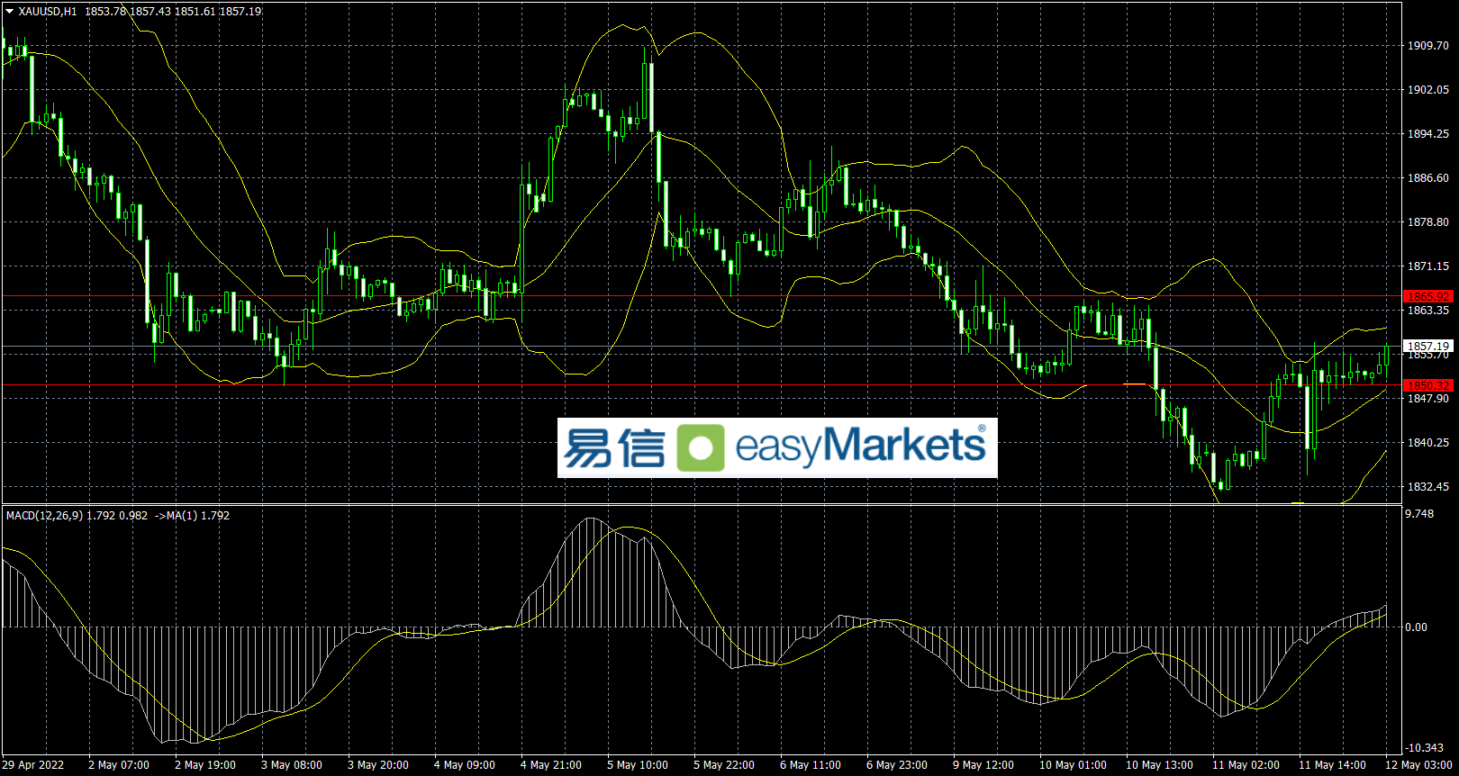Viewport: 1459px width, 776px height.
Task: Click the 10 May 13:00 time label
Action: pyautogui.click(x=1159, y=765)
